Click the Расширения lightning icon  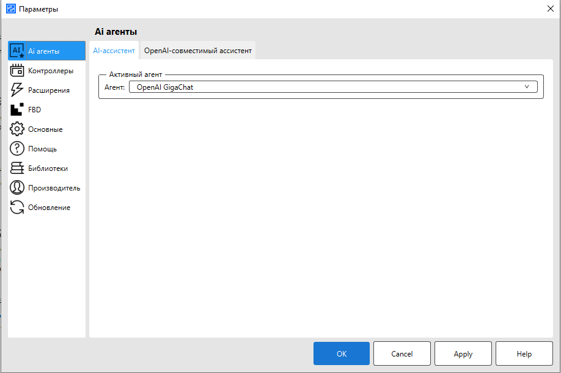point(17,90)
